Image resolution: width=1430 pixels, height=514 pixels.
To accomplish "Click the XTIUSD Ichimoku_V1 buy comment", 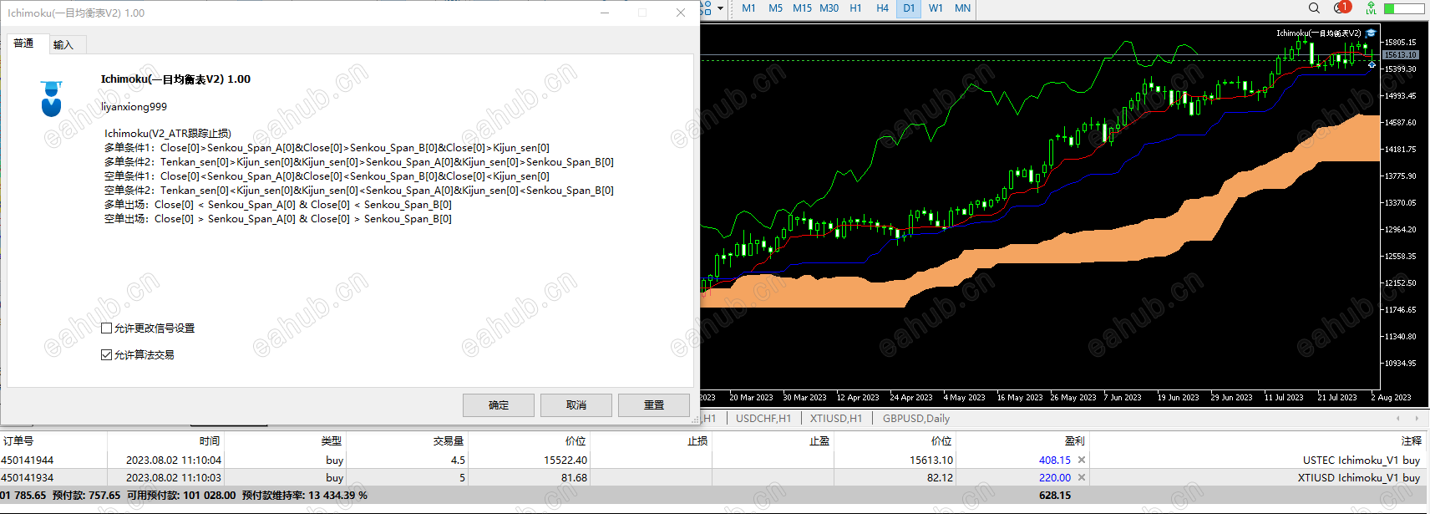I will 1359,477.
